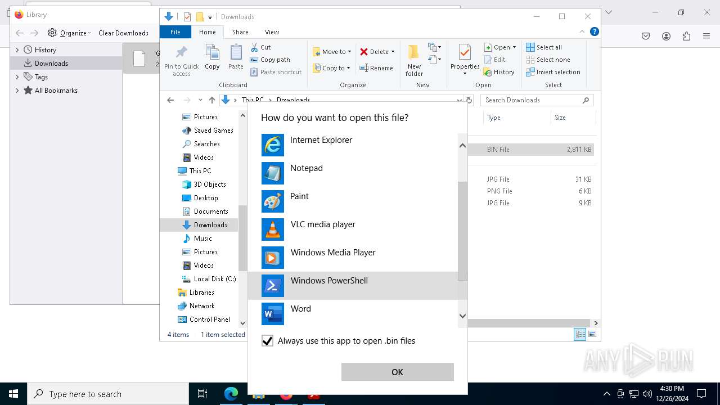720x405 pixels.
Task: Click Cut in Clipboard group
Action: [x=260, y=47]
